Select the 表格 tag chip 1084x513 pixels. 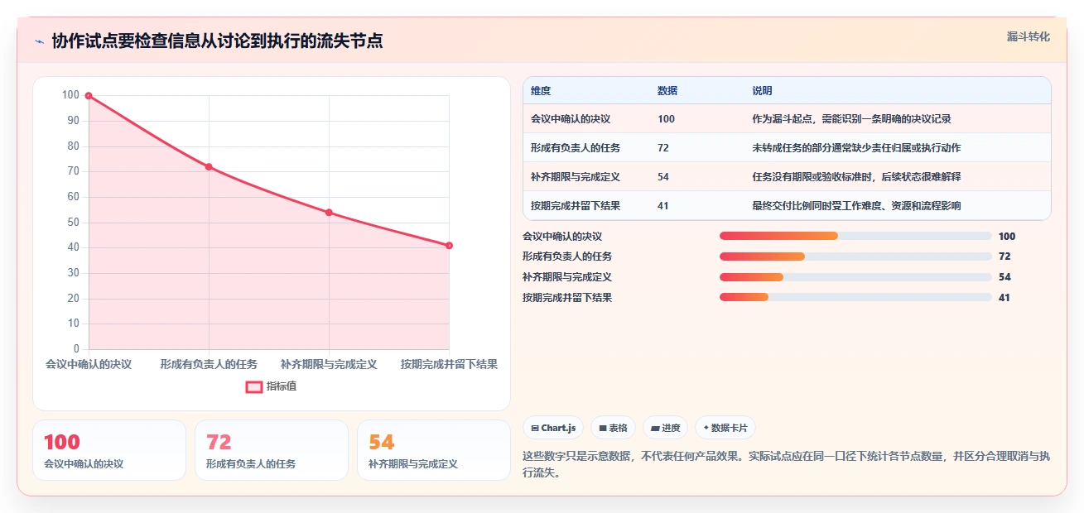(613, 428)
